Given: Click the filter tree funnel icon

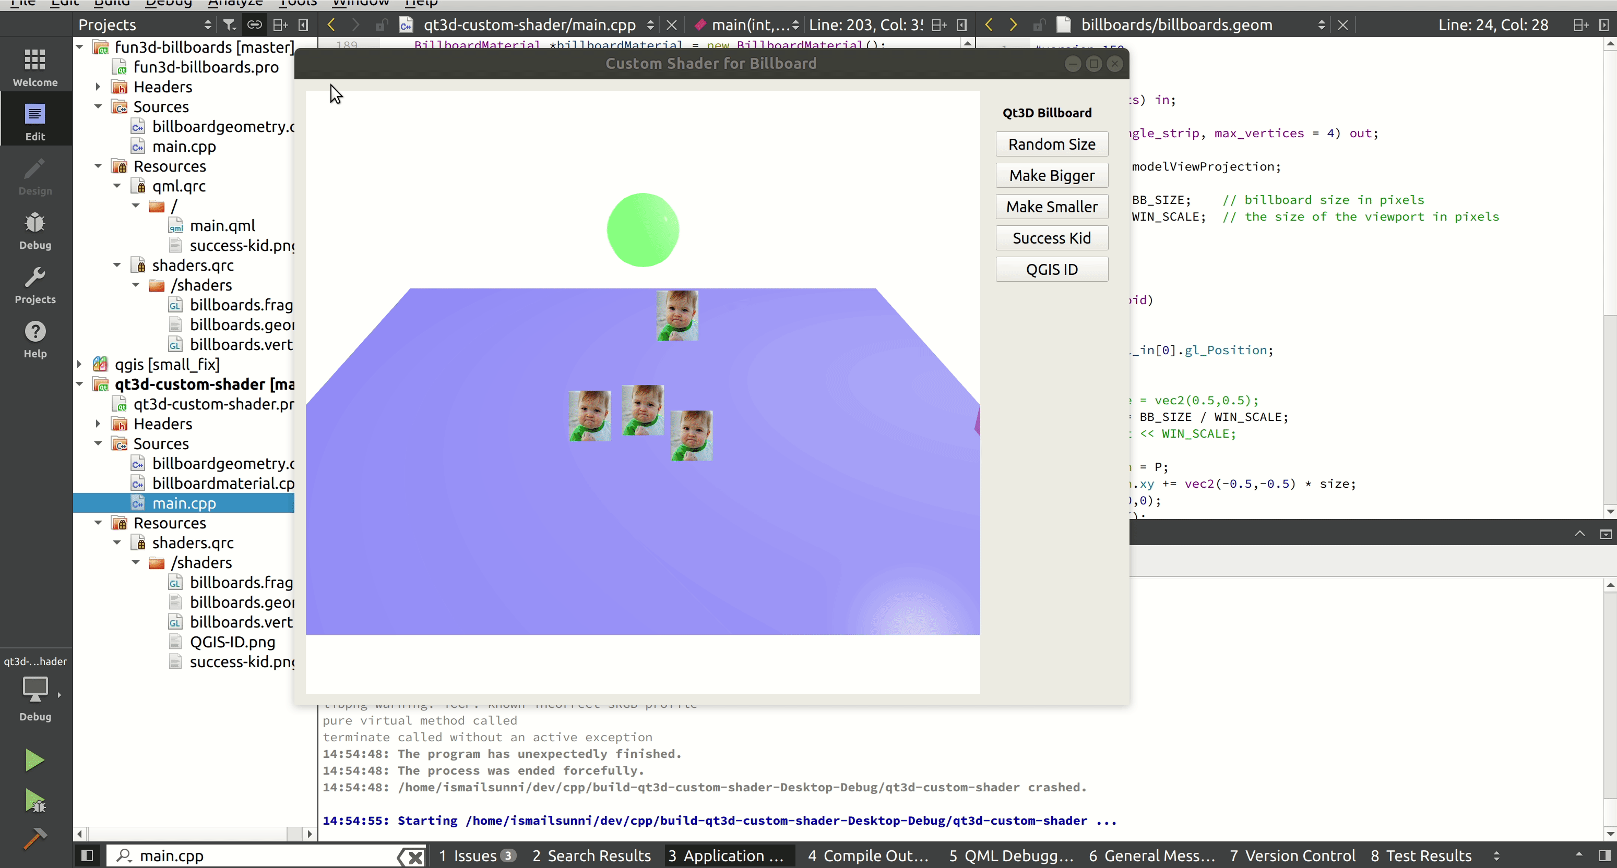Looking at the screenshot, I should tap(229, 25).
